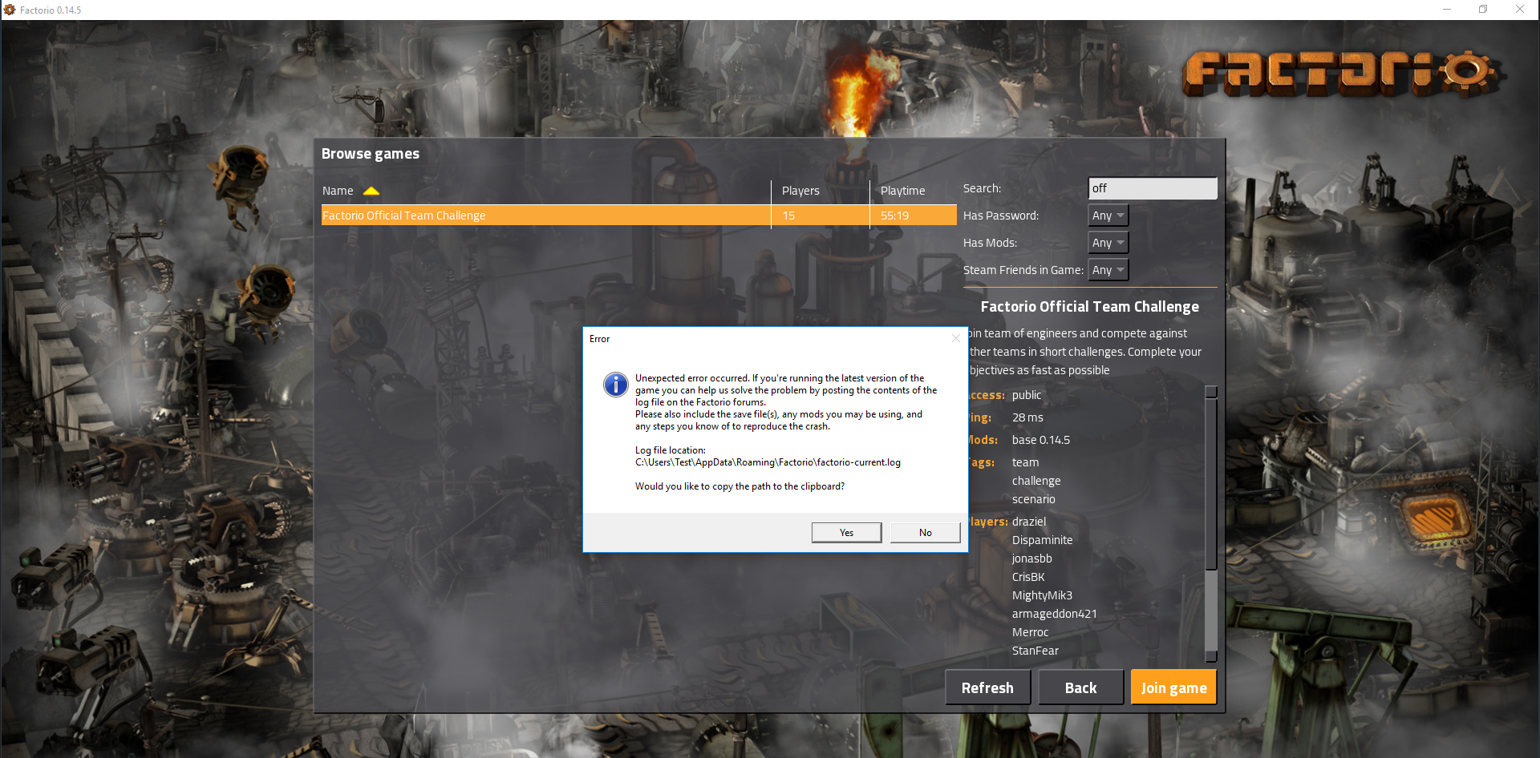1540x758 pixels.
Task: Open the Has Mods dropdown
Action: (x=1108, y=243)
